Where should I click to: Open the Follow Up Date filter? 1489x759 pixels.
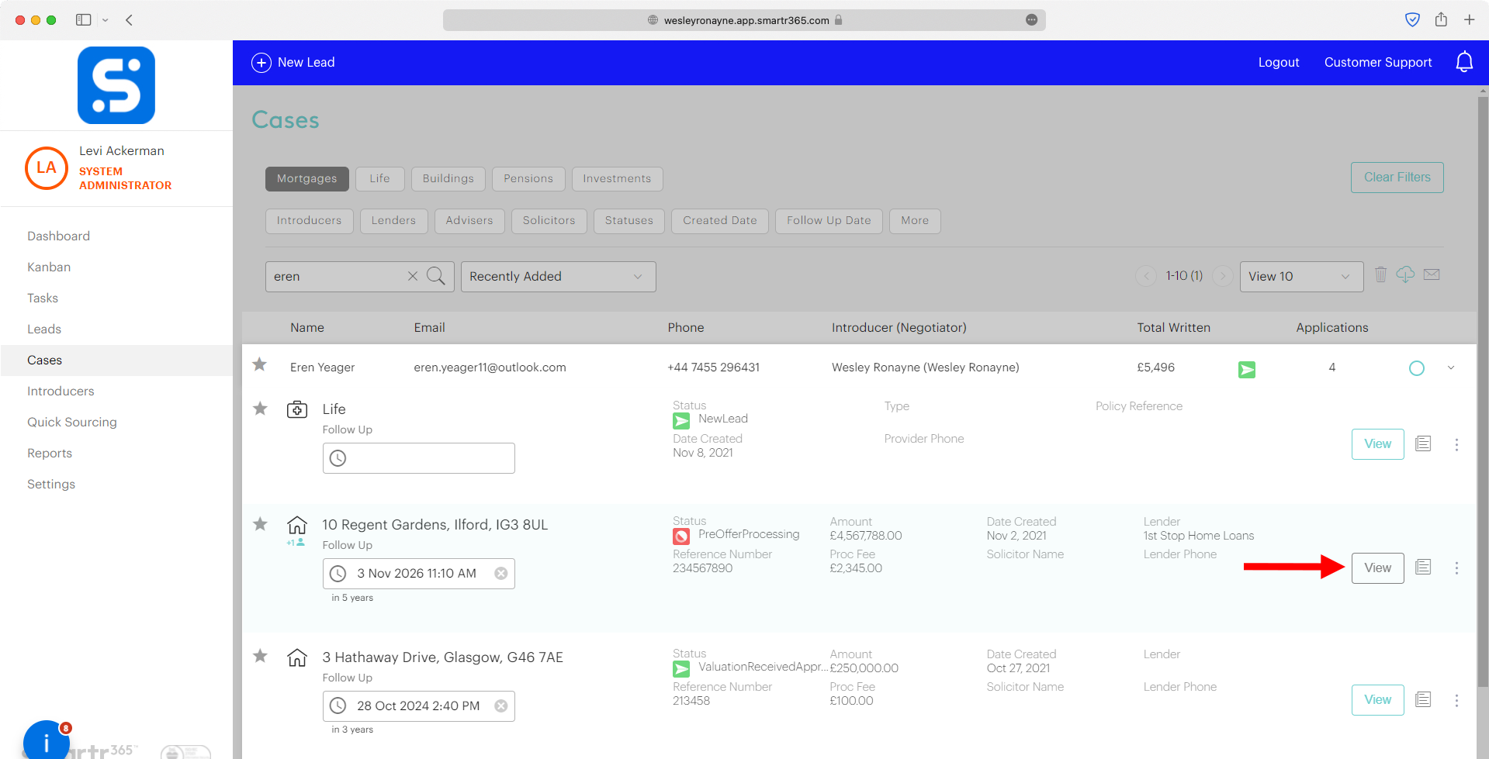tap(829, 221)
